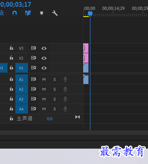The width and height of the screenshot is (148, 164).
Task: Toggle track lock for V2
Action: click(x=11, y=58)
